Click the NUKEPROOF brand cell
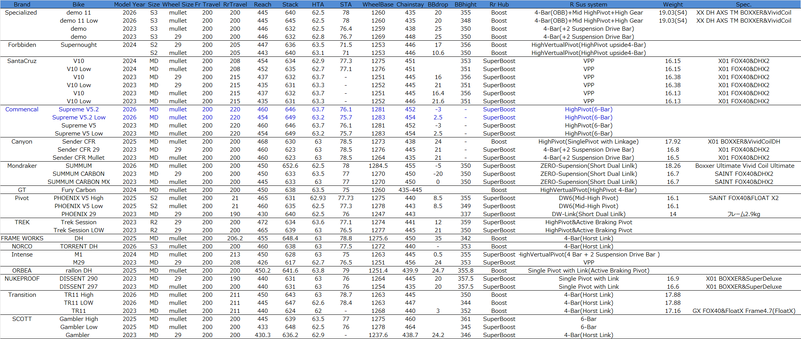The width and height of the screenshot is (801, 339). tap(22, 279)
